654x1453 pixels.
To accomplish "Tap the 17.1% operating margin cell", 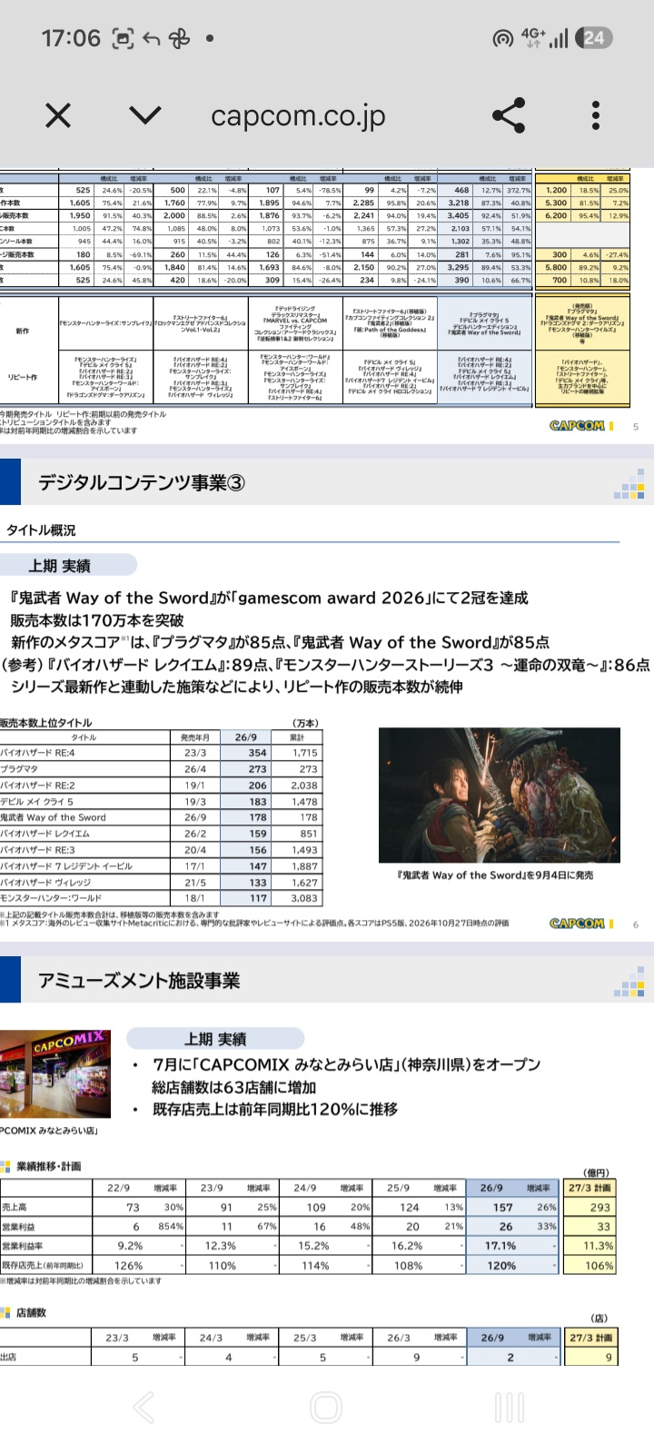I will [500, 1246].
